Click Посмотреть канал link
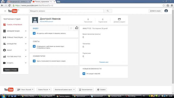The width and height of the screenshot is (174, 98). point(46,22)
